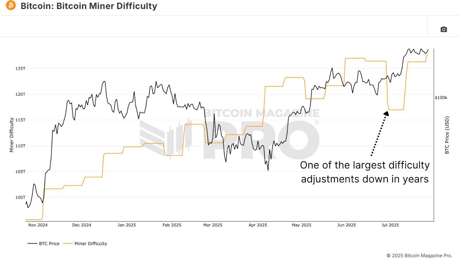460x258 pixels.
Task: Select the Miner Difficulty axis title
Action: point(11,133)
